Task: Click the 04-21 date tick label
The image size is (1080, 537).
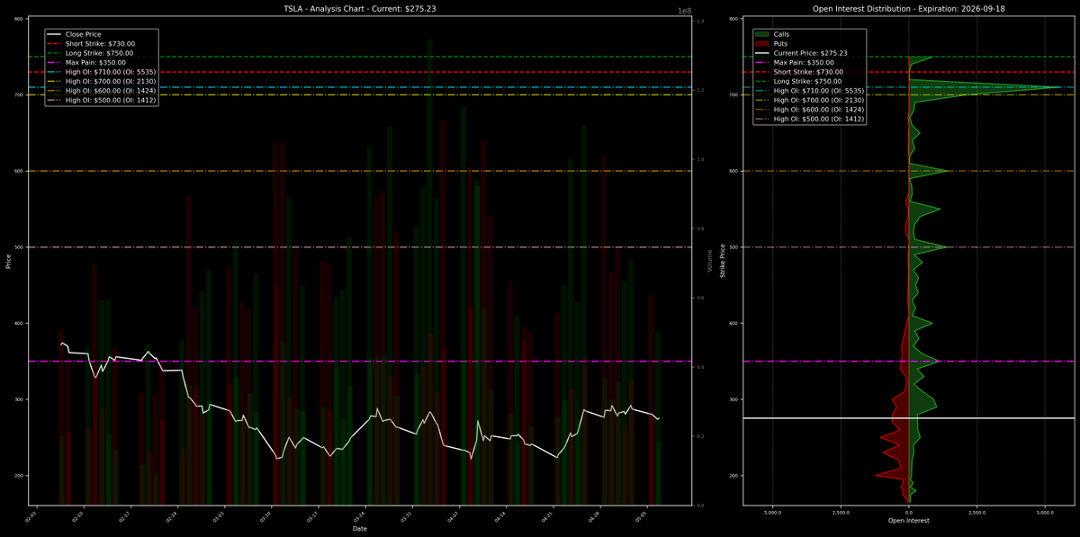Action: [547, 515]
